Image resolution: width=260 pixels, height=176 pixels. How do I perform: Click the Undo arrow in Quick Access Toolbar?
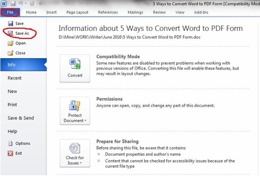tap(21, 3)
